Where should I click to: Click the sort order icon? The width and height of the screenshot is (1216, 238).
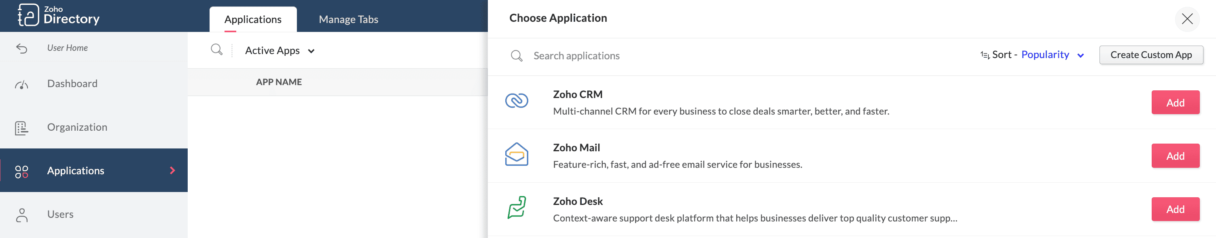pyautogui.click(x=985, y=55)
